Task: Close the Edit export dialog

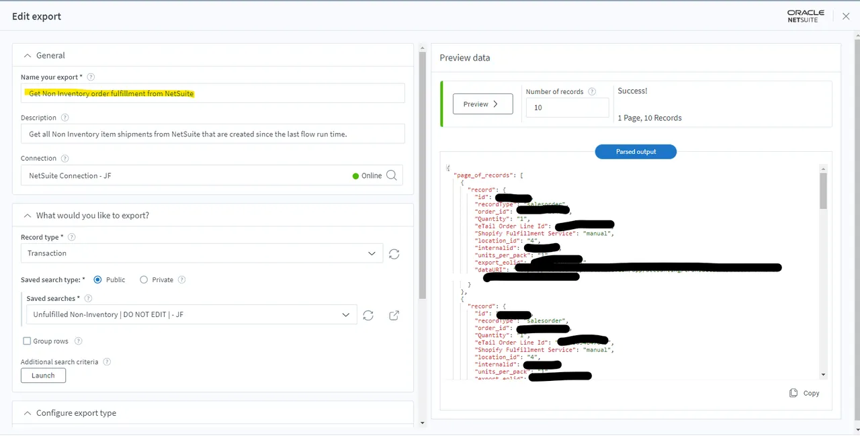Action: point(846,16)
